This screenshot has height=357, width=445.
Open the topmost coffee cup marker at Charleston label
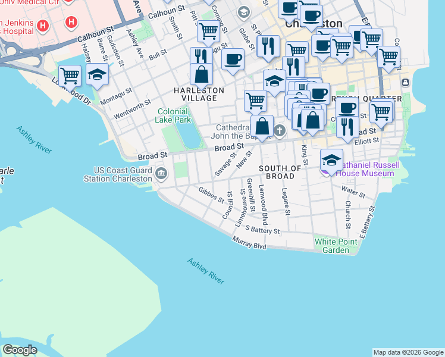(289, 8)
